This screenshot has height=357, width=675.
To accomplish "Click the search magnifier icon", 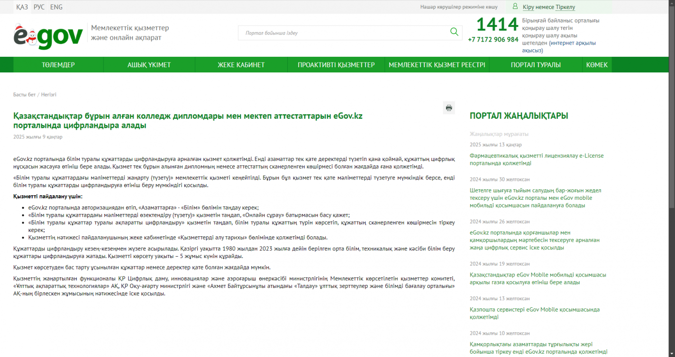I will coord(454,32).
